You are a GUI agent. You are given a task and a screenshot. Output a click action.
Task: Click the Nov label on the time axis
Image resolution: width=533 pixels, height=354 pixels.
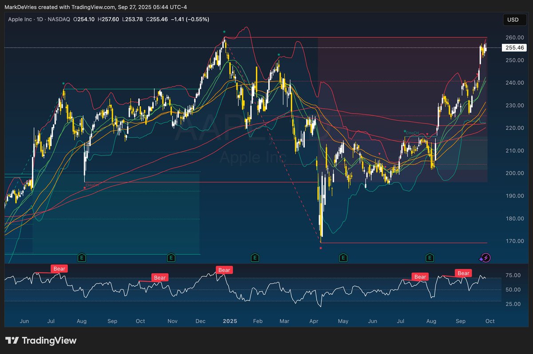172,321
